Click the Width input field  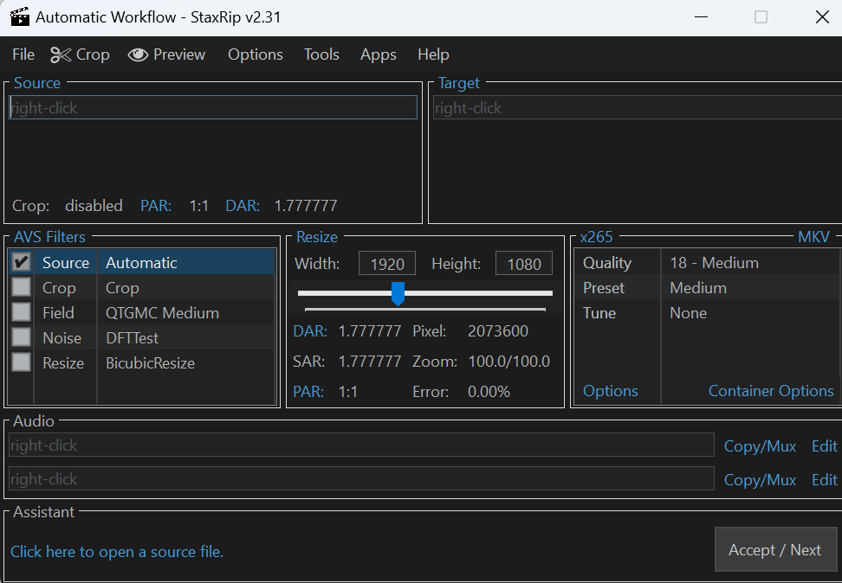(387, 264)
